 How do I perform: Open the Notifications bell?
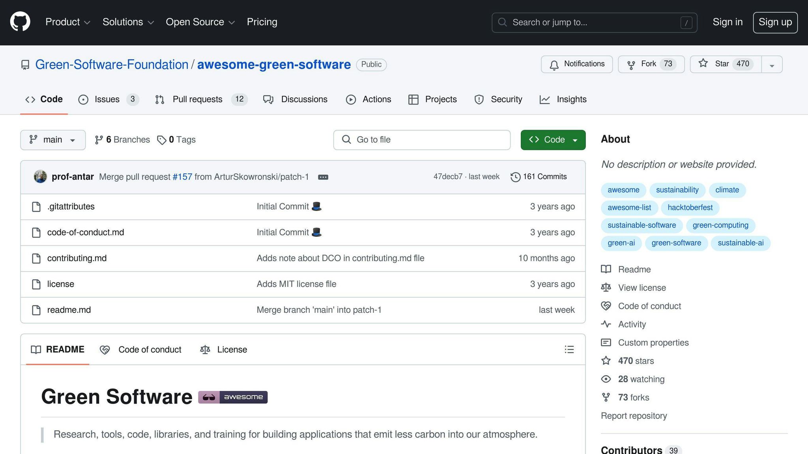point(555,64)
